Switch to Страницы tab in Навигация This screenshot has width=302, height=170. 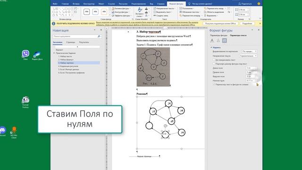coord(70,42)
